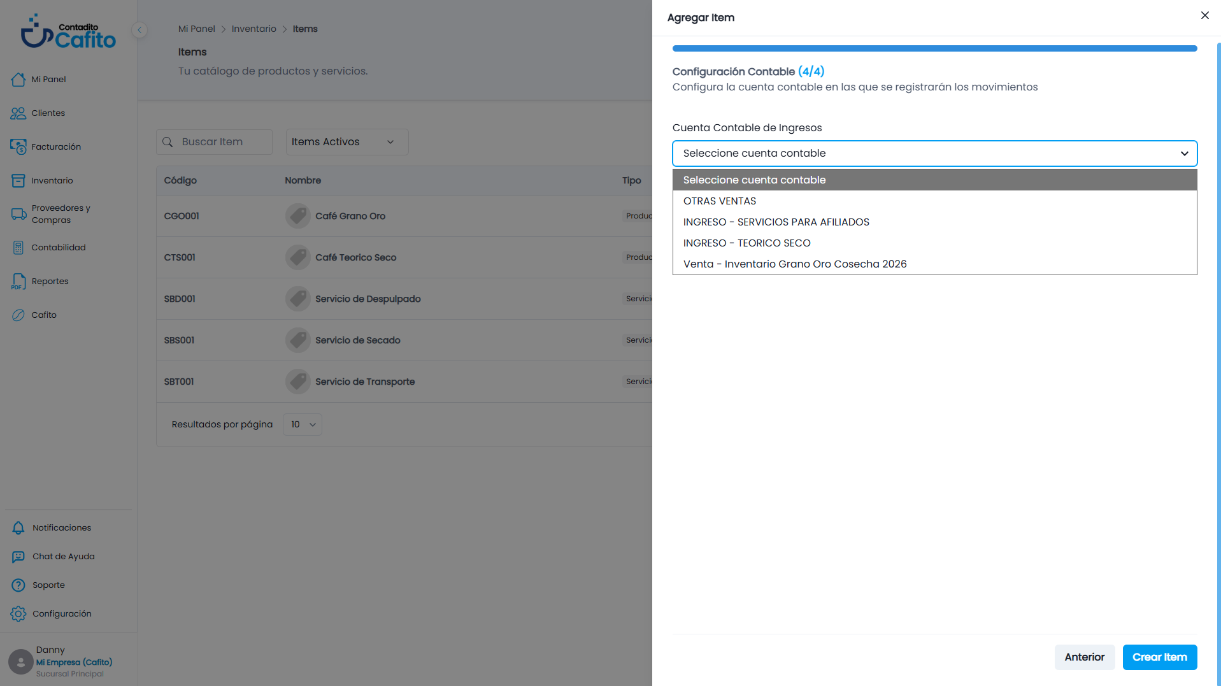1221x686 pixels.
Task: Click the Reportes PDF icon
Action: click(18, 282)
